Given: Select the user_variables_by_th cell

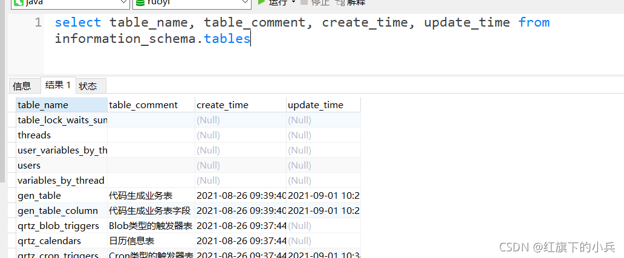Looking at the screenshot, I should tap(62, 150).
